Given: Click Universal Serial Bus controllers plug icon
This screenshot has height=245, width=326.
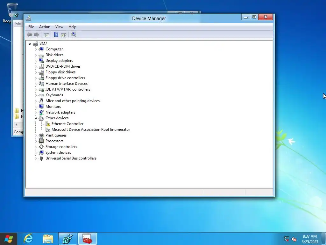Looking at the screenshot, I should click(41, 158).
